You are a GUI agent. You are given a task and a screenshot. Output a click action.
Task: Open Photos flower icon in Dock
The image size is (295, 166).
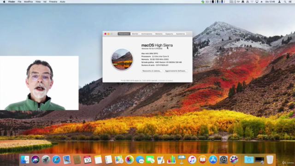pos(130,160)
